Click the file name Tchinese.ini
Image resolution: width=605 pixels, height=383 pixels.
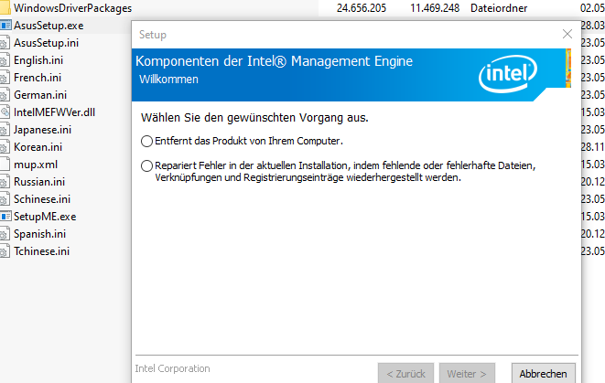click(42, 251)
